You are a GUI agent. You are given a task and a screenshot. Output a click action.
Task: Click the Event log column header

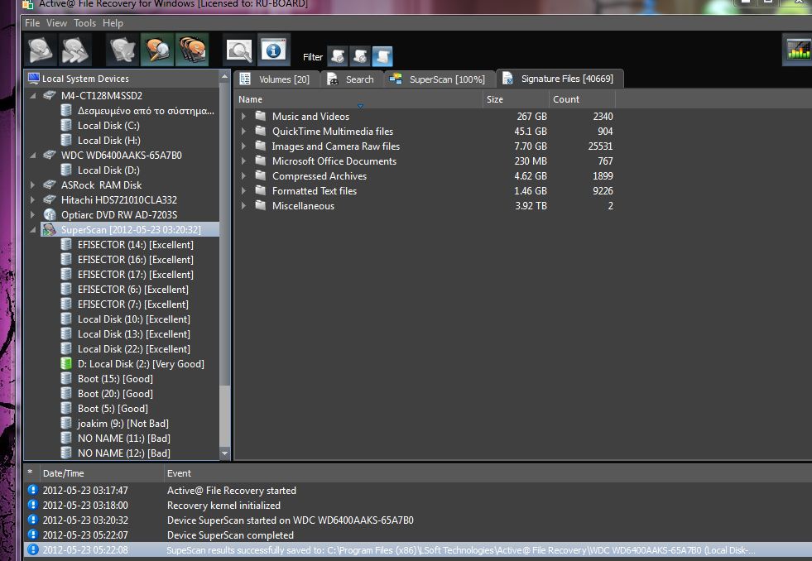[x=487, y=473]
